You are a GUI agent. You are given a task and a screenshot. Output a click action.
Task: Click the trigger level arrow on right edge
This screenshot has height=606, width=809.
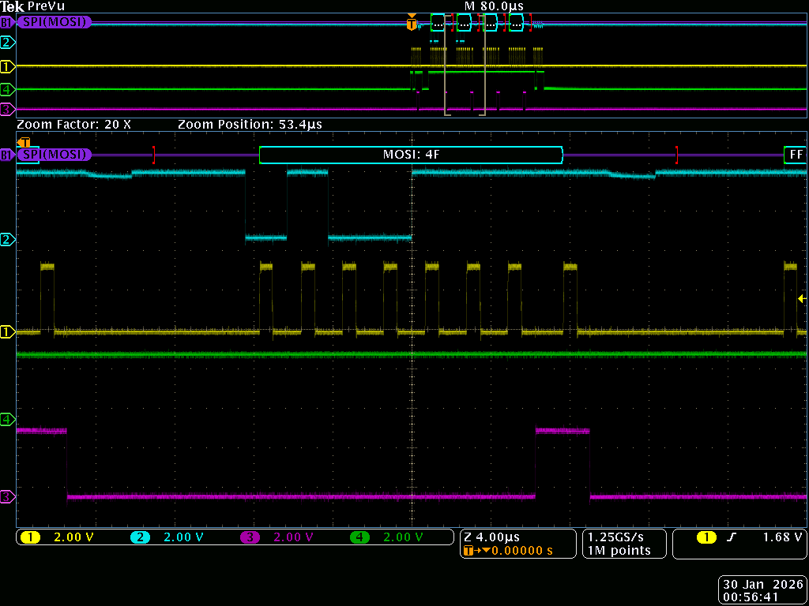801,299
